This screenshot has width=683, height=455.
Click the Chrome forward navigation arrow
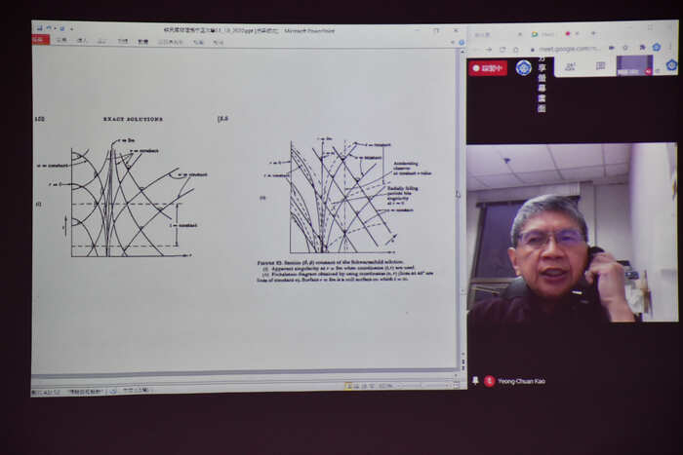(489, 50)
